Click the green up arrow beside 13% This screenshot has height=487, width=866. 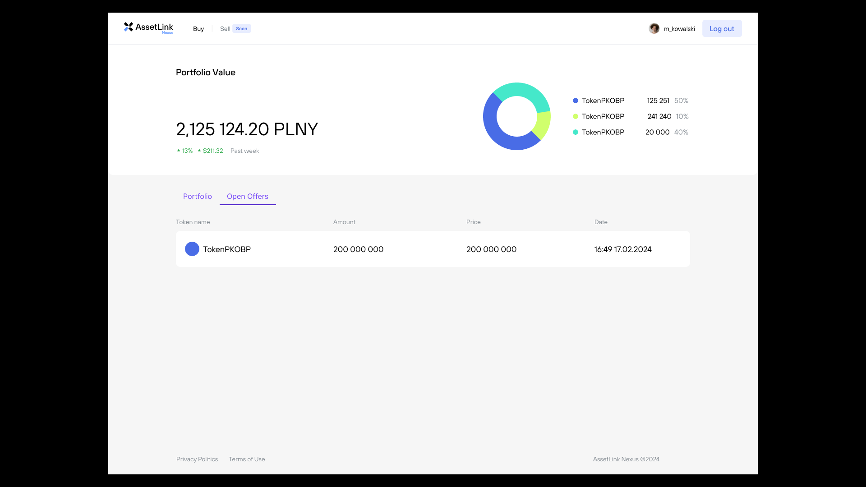(179, 151)
